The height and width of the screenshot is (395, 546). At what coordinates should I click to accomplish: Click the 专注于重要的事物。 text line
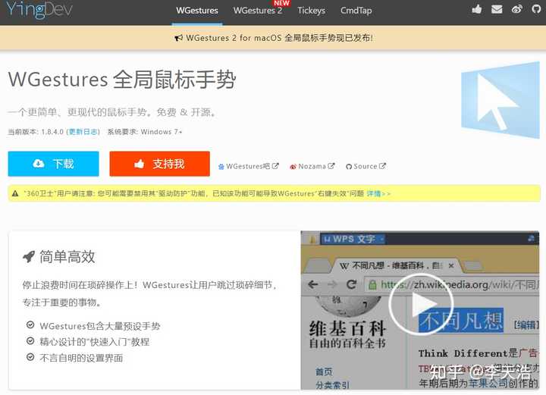click(62, 302)
